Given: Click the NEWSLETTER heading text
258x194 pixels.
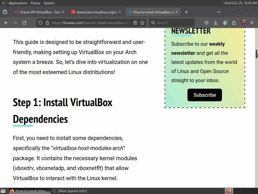Looking at the screenshot, I should click(191, 31).
